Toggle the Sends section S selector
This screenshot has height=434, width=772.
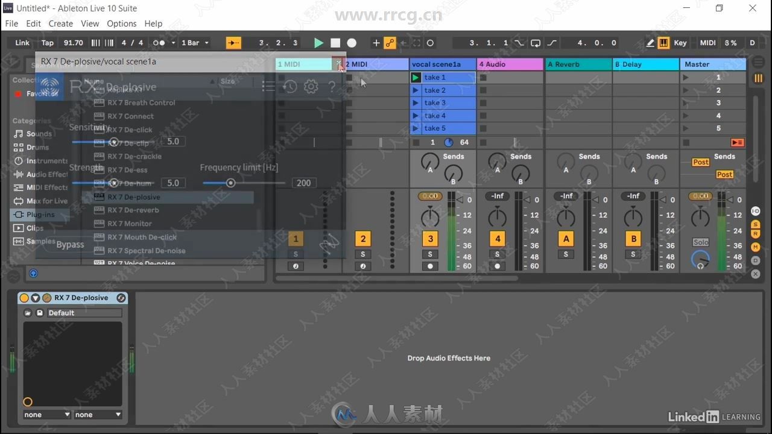[x=755, y=225]
